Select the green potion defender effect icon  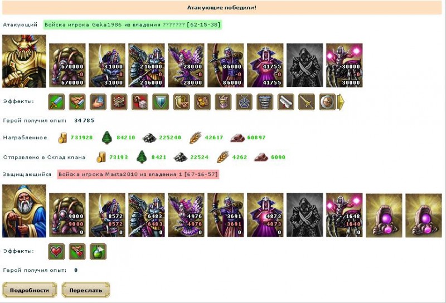click(98, 252)
